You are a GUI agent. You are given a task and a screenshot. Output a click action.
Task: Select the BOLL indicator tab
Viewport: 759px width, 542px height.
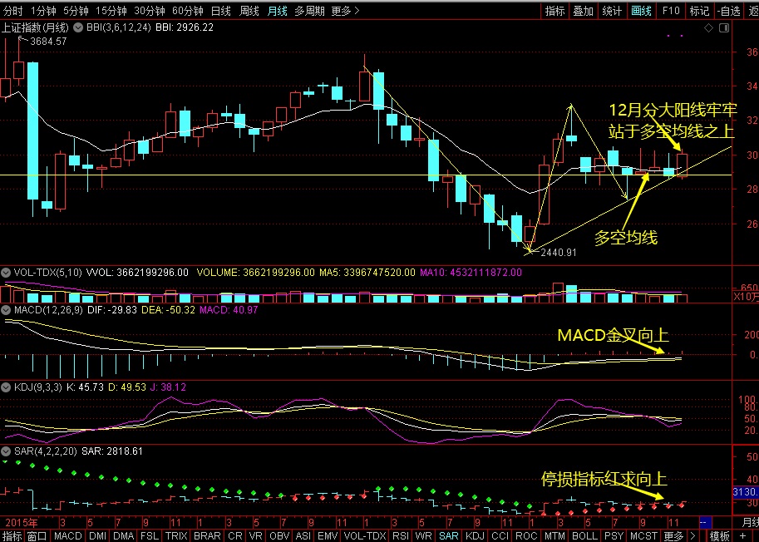584,536
